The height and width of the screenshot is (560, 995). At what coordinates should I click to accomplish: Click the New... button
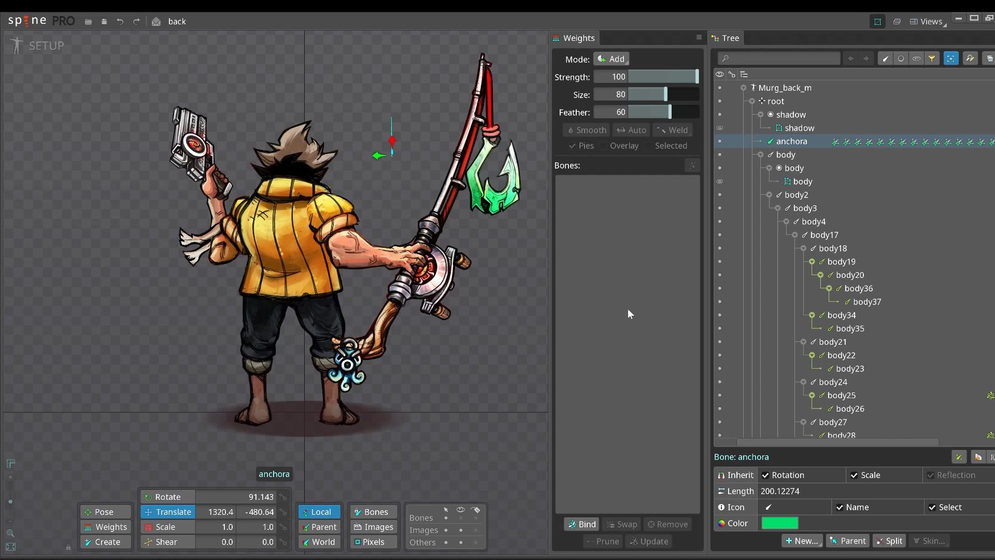(x=802, y=541)
